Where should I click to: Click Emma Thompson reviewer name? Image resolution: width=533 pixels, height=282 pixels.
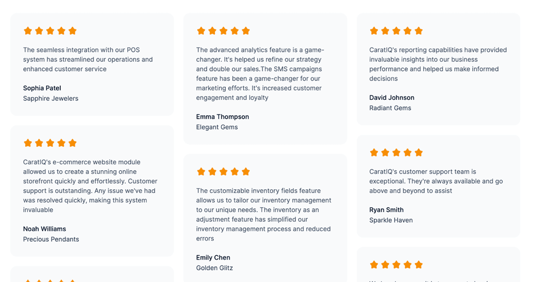[222, 117]
